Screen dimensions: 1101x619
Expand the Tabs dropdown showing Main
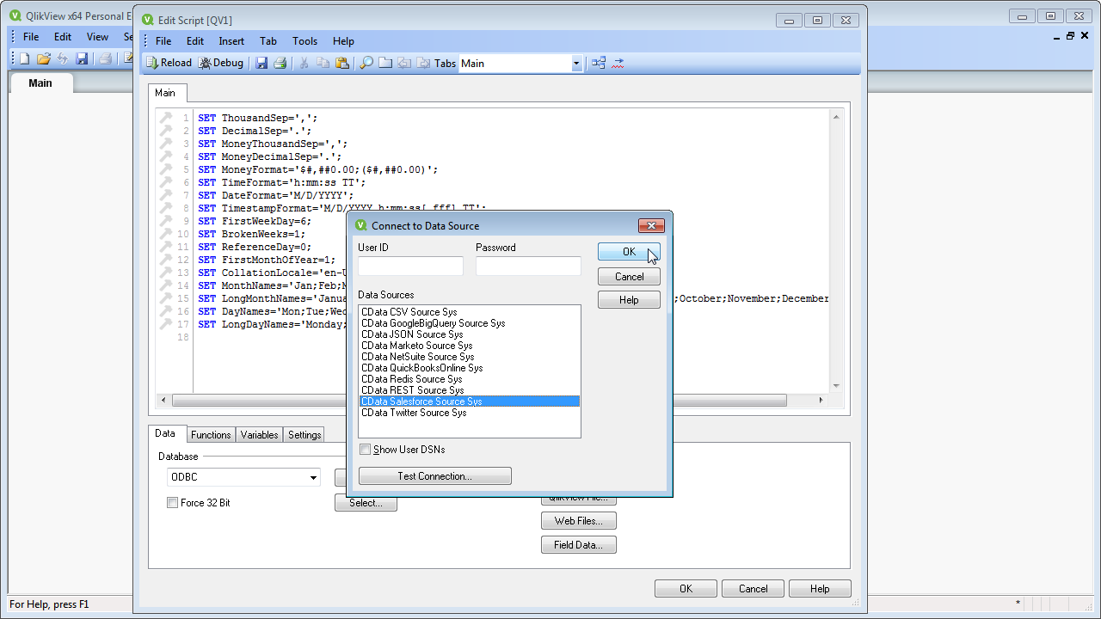(x=576, y=64)
